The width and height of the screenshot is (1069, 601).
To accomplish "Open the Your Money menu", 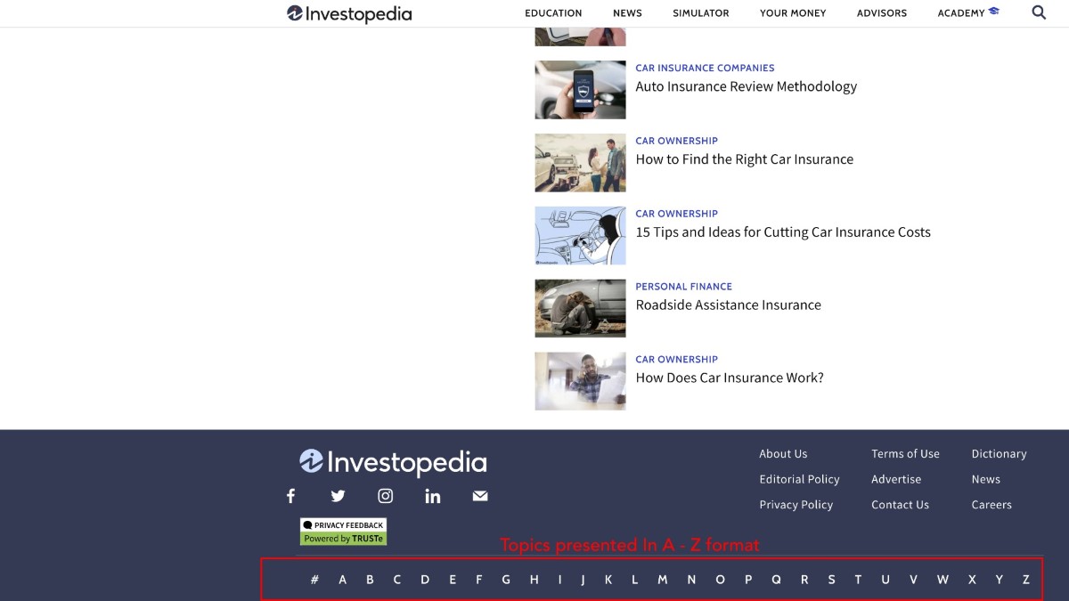I will tap(793, 13).
